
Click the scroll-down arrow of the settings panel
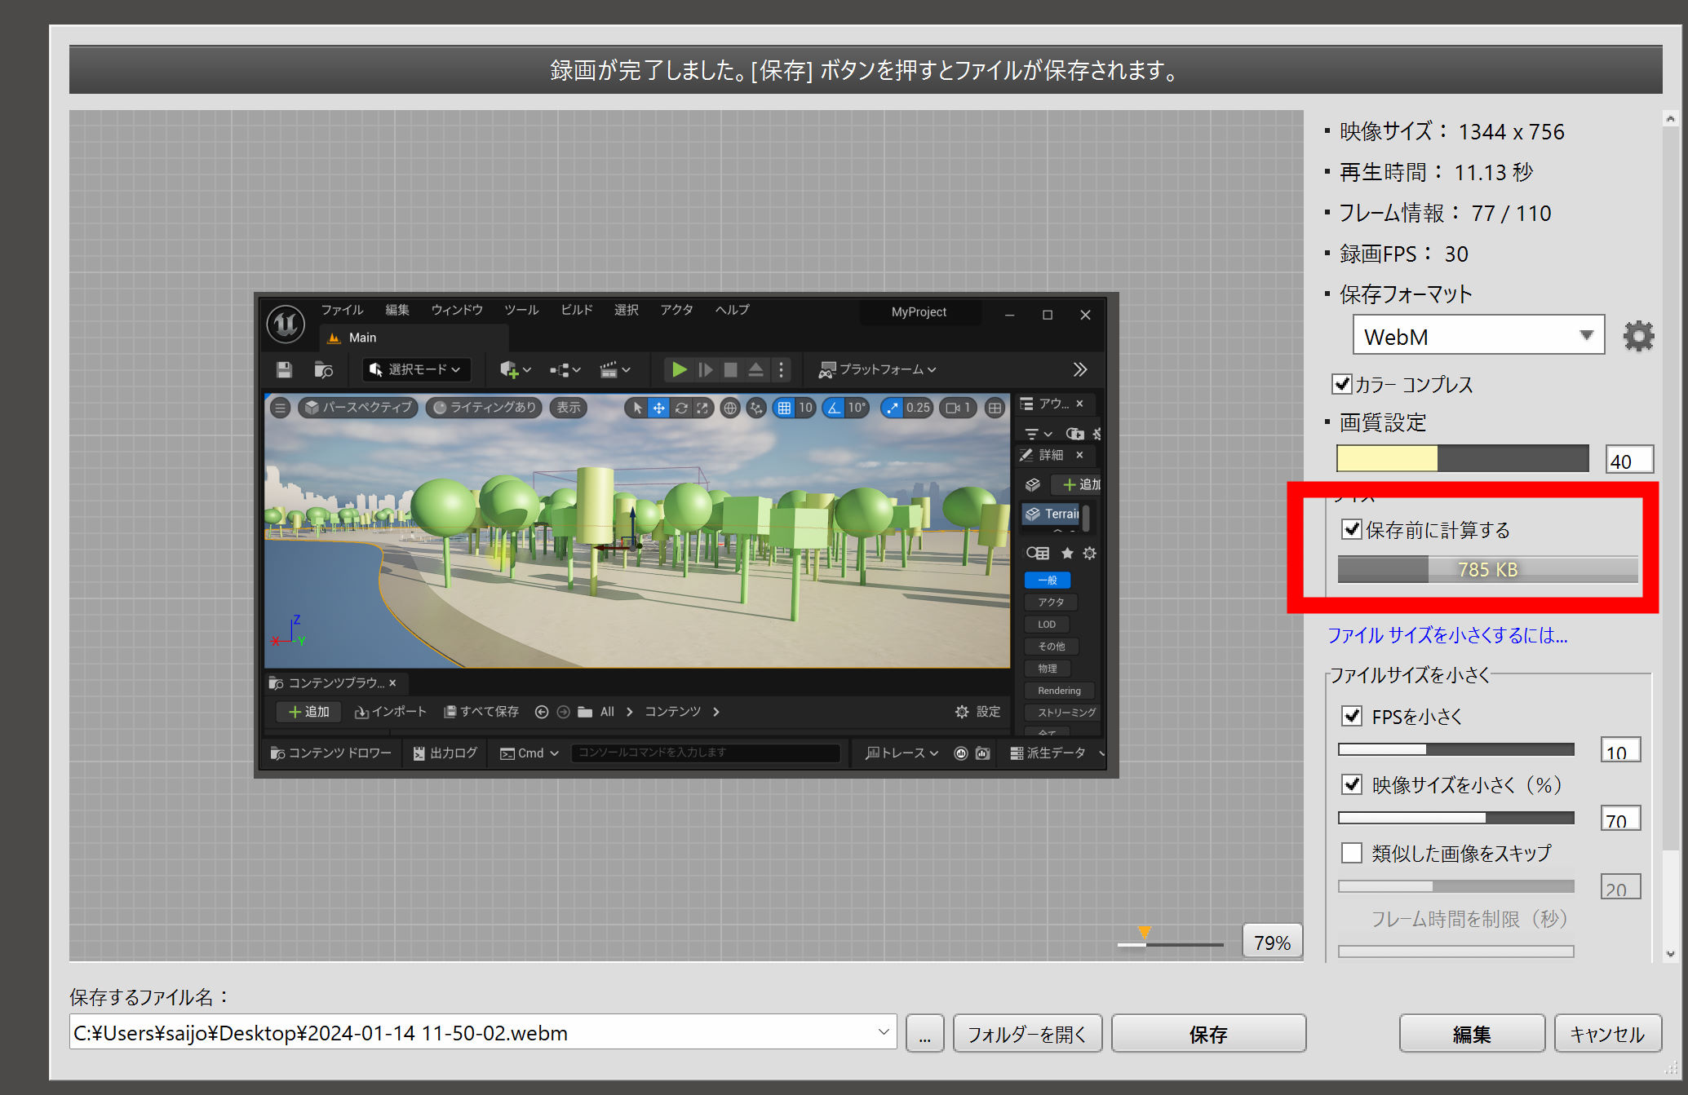pos(1670,953)
